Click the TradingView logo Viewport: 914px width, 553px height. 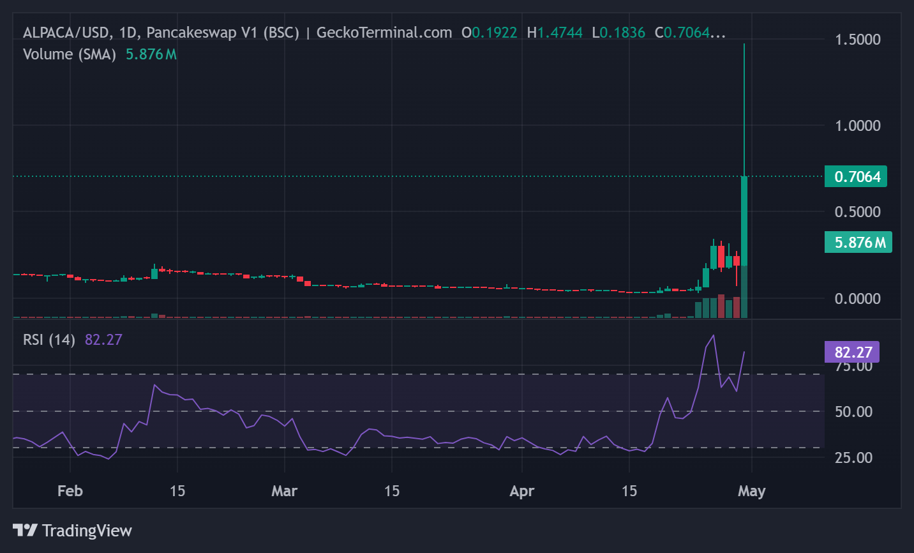(72, 530)
